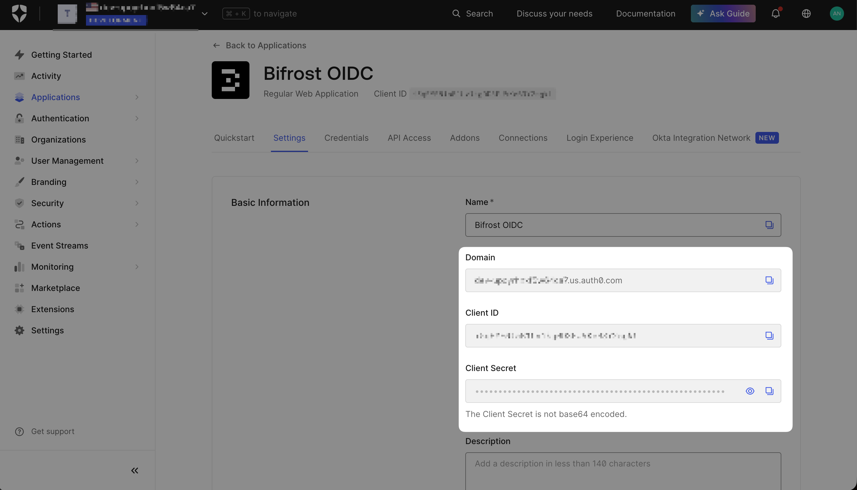The image size is (857, 490).
Task: Open Okta Integration Network tab
Action: click(715, 138)
